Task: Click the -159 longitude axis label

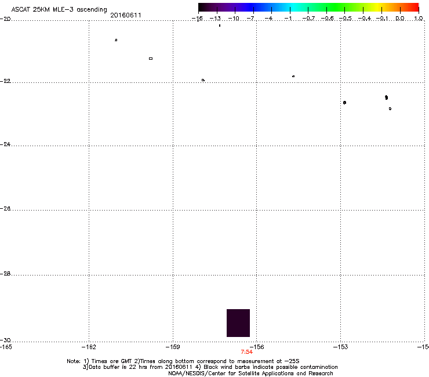Action: tap(173, 347)
